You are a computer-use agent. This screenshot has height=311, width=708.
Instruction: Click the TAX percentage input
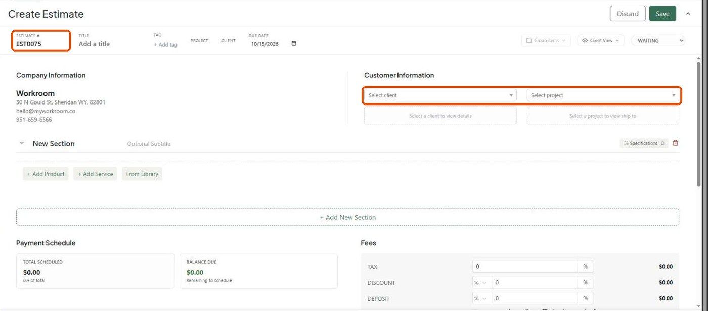525,267
